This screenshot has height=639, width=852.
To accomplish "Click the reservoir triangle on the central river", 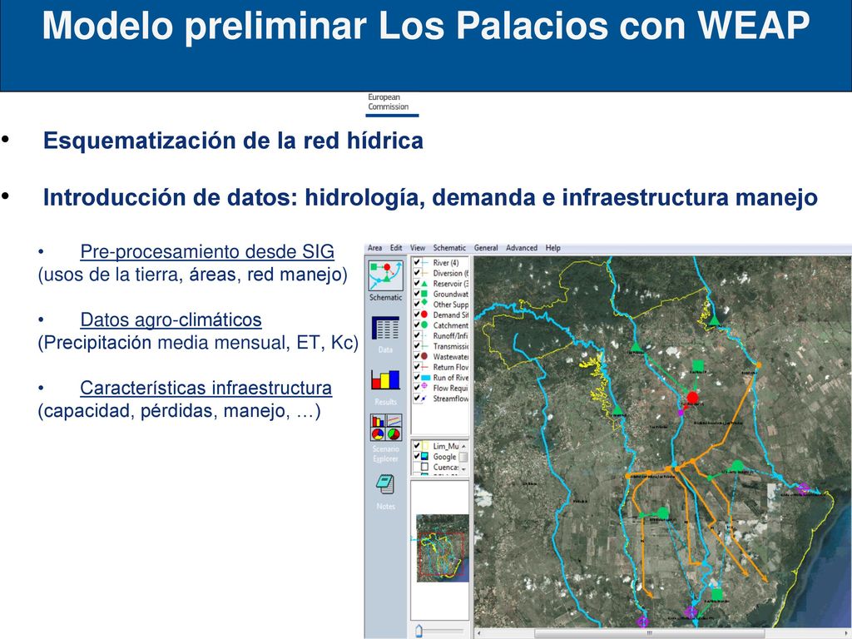I will (636, 346).
